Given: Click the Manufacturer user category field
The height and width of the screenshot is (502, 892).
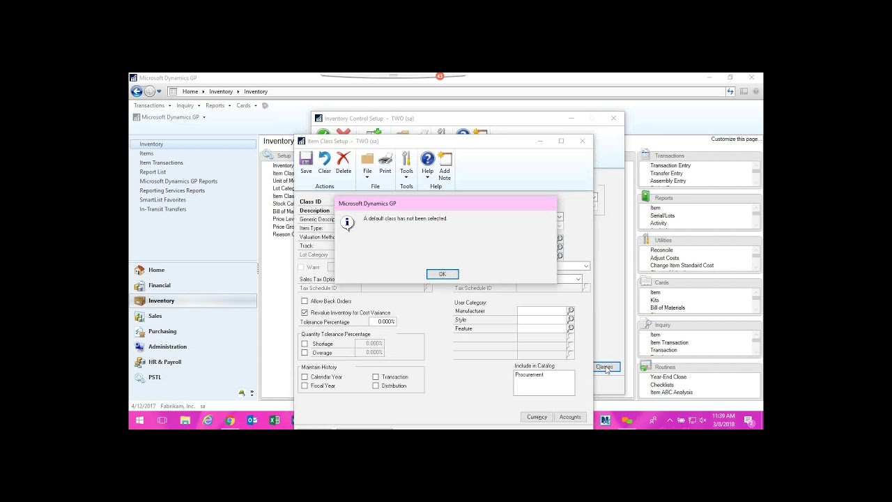Looking at the screenshot, I should coord(541,311).
